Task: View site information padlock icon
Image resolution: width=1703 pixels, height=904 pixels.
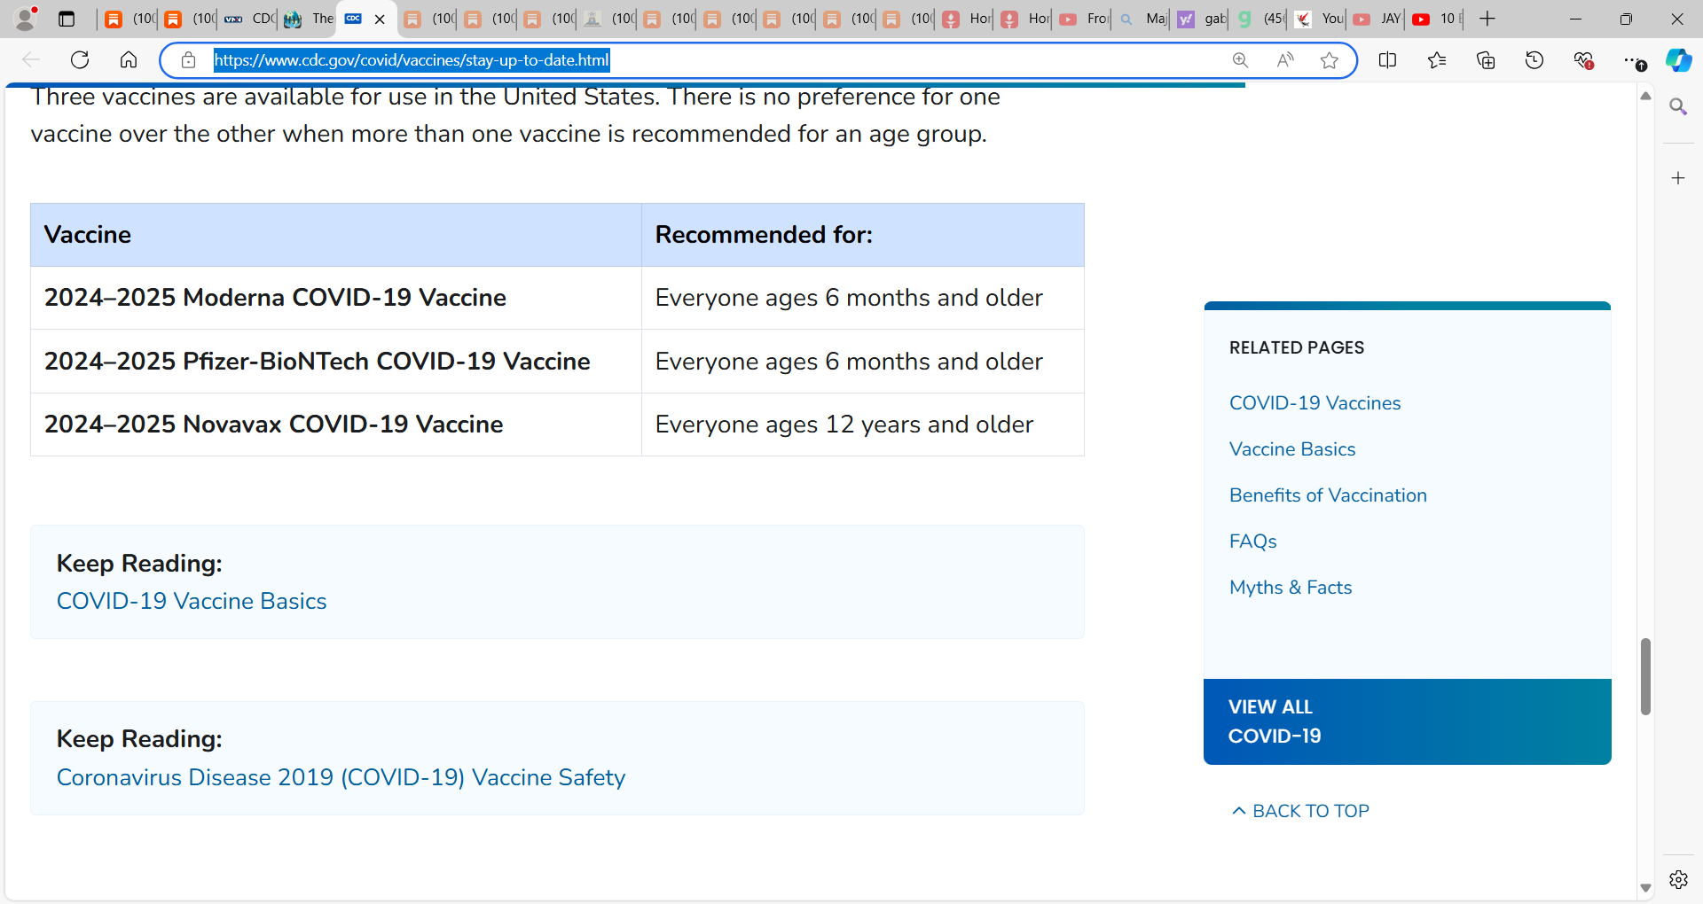Action: click(188, 60)
